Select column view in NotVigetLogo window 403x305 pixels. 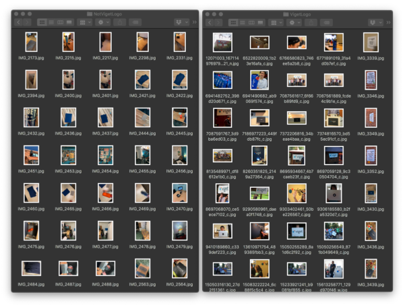click(60, 22)
